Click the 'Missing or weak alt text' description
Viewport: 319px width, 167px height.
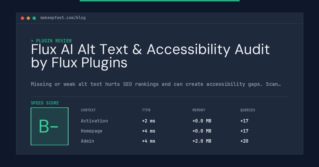pos(156,84)
